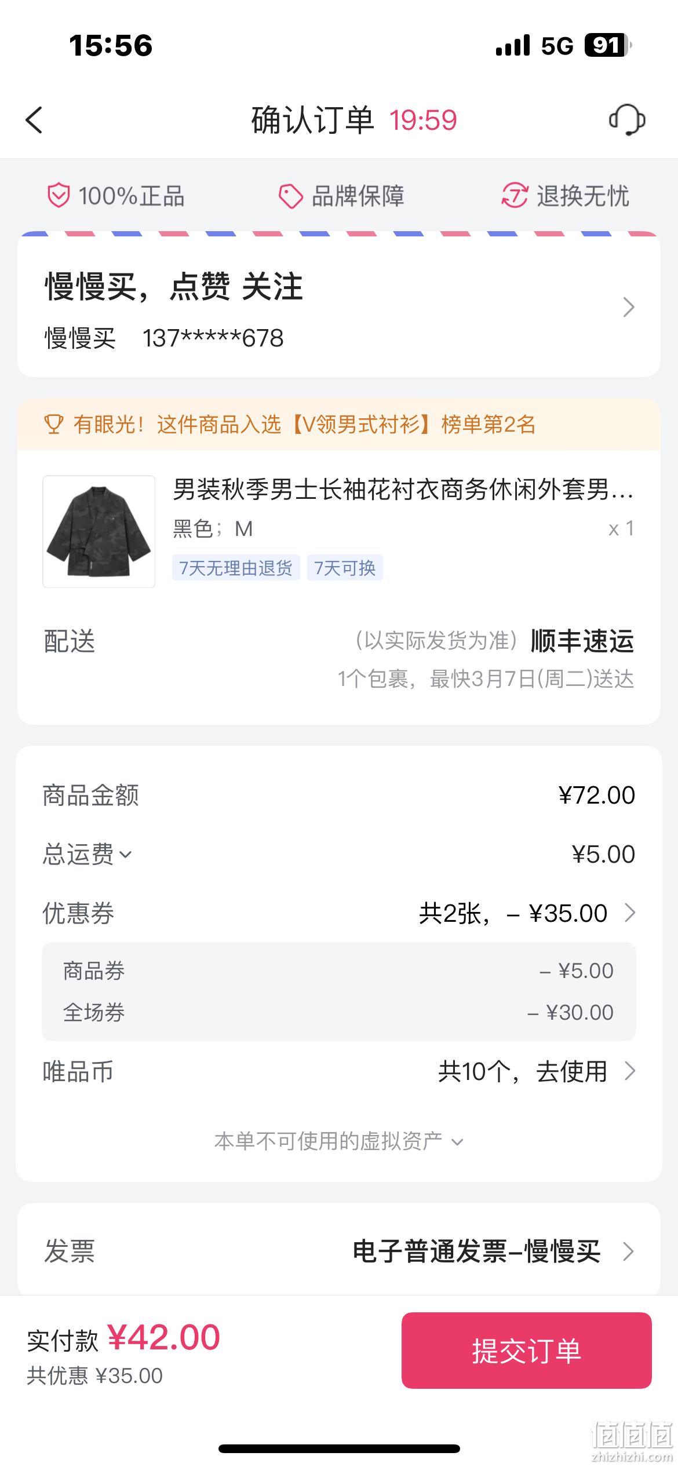
Task: Tap recipient name 慢慢买,点赞 关注
Action: tap(174, 287)
